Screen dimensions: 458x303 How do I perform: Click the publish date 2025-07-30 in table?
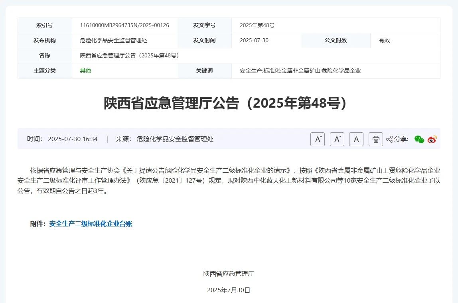pos(254,41)
